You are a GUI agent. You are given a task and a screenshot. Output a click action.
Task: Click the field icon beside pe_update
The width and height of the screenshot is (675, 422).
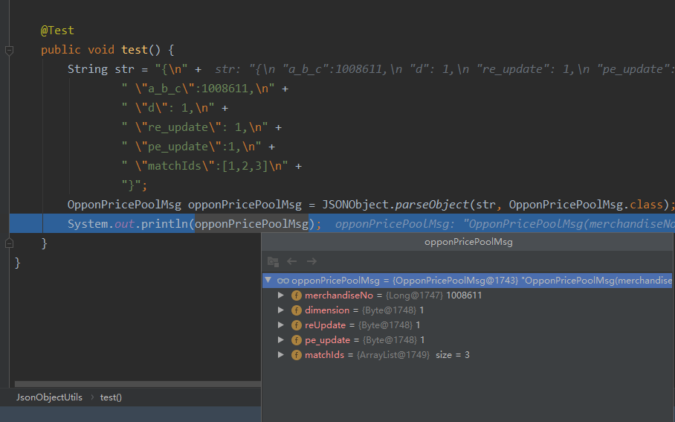point(296,340)
